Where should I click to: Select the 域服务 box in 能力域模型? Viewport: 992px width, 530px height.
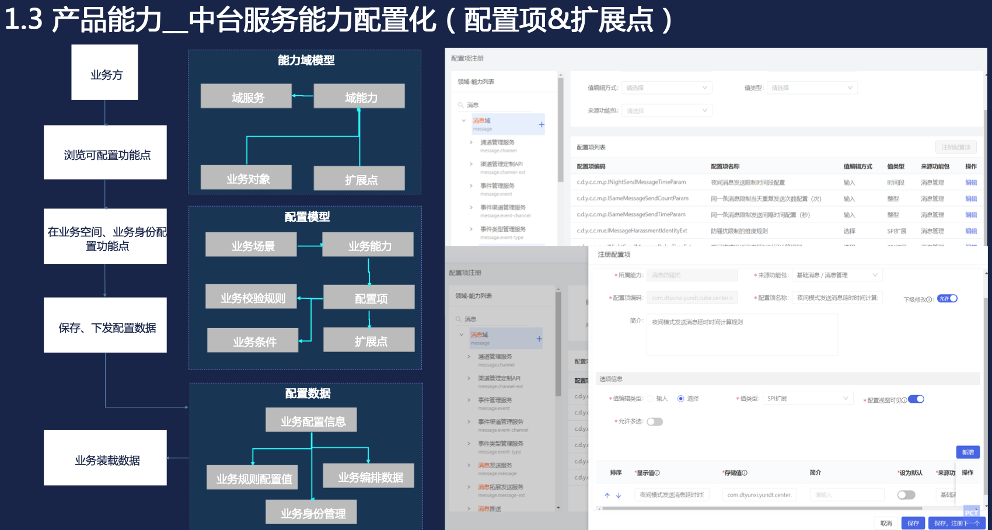coord(246,96)
